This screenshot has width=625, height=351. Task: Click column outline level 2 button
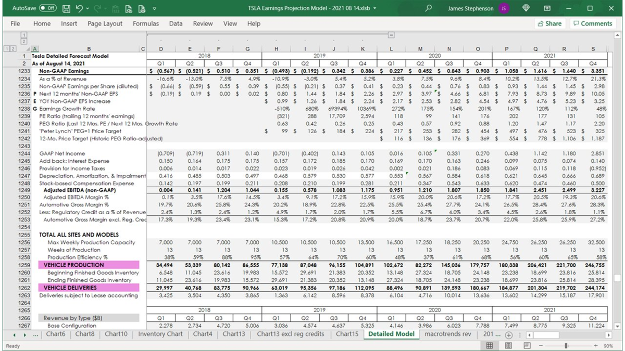click(24, 41)
